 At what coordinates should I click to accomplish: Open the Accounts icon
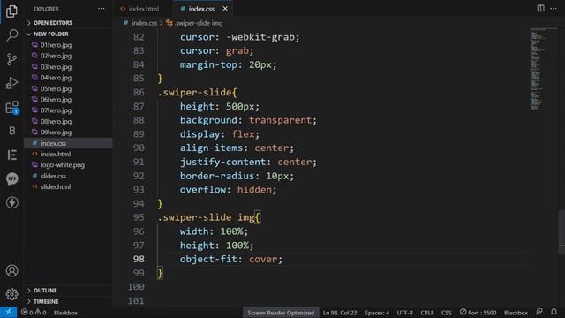11,270
